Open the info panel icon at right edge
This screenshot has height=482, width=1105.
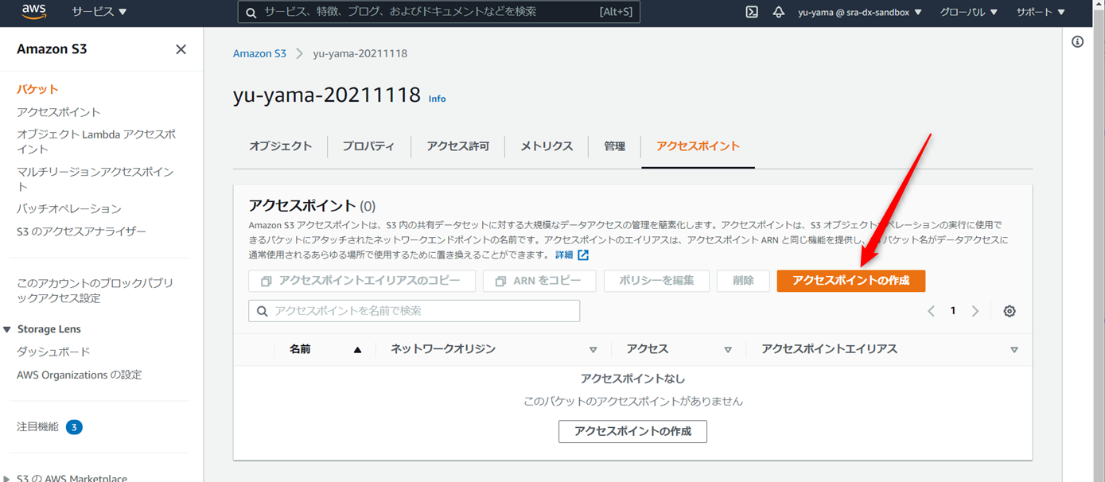pos(1077,41)
